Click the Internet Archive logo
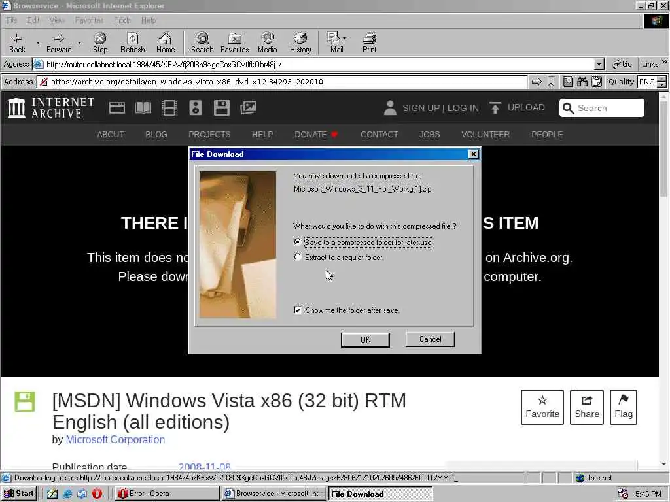670x502 pixels. click(51, 108)
